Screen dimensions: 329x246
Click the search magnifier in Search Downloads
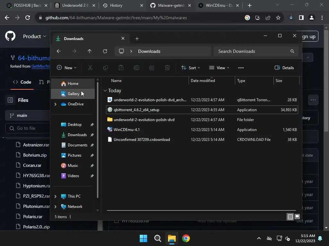click(292, 51)
